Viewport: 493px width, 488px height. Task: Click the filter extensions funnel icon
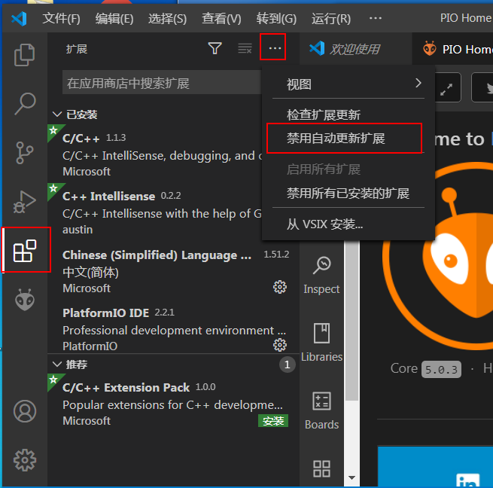point(215,48)
